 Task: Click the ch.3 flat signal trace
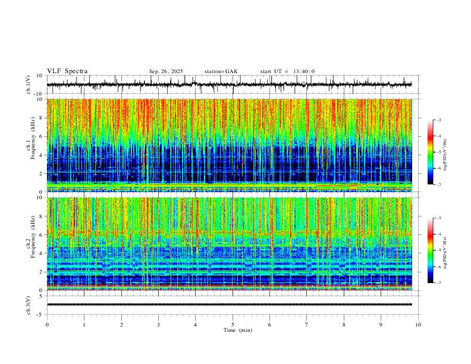229,305
